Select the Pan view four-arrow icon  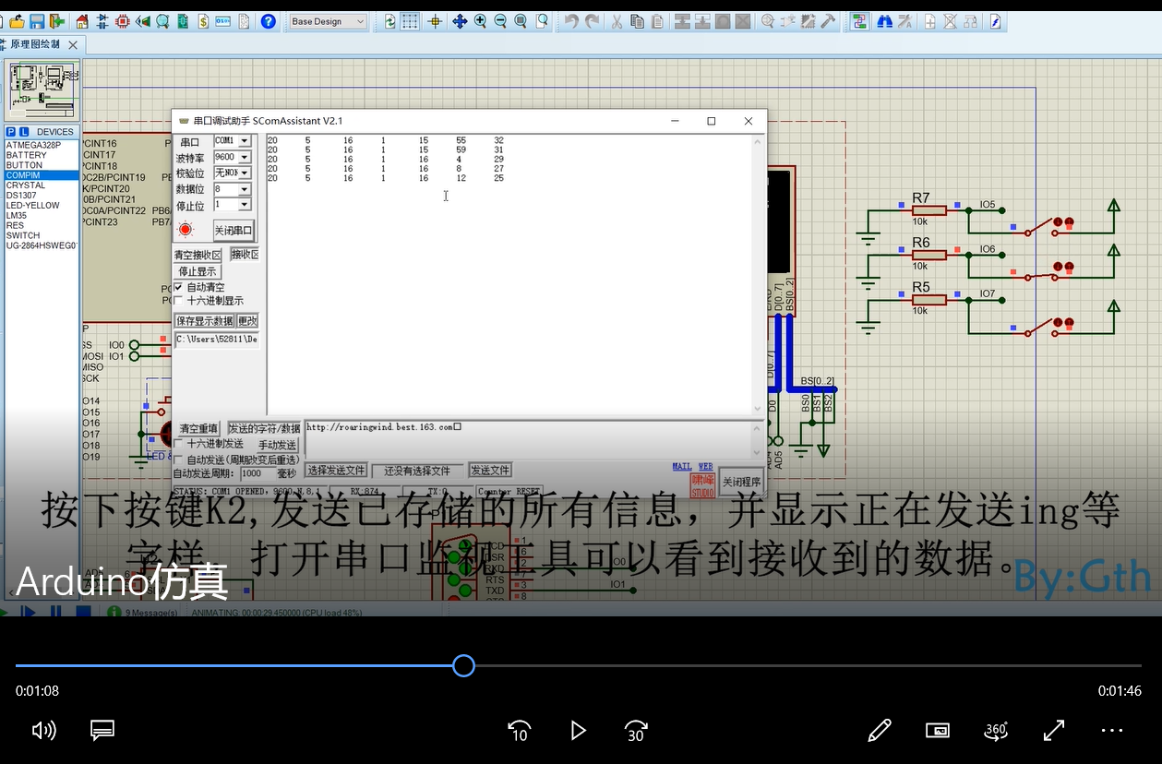tap(460, 21)
